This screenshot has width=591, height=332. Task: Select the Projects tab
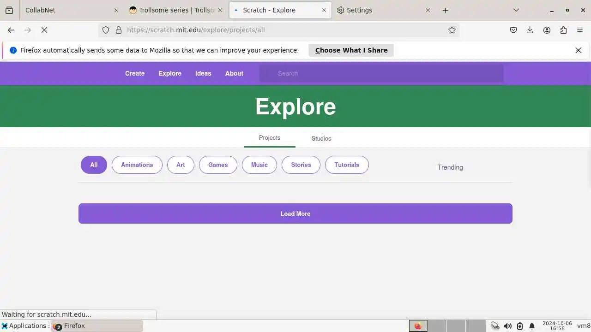(270, 138)
